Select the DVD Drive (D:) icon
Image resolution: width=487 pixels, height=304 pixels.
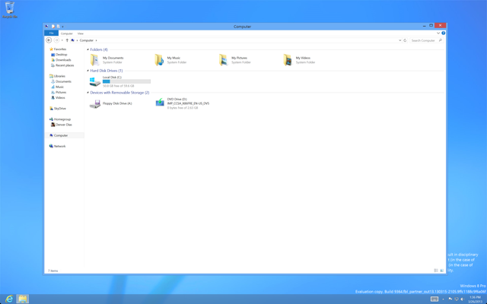tap(160, 103)
